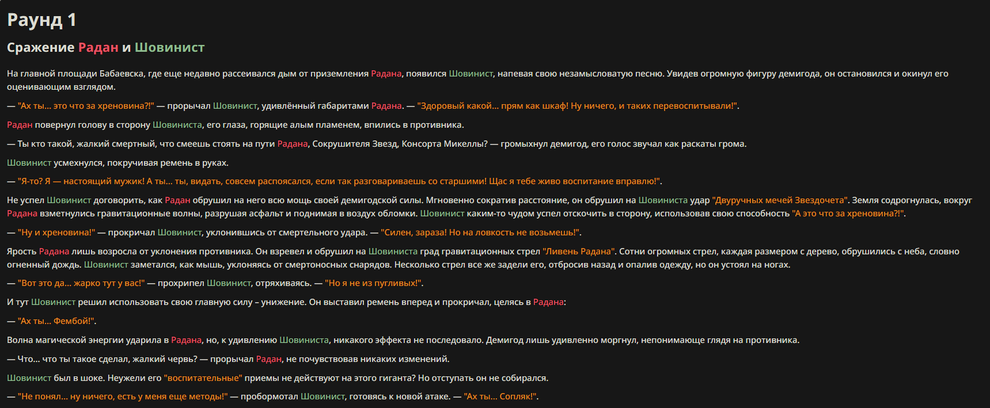Click green "Шовинист" before "усмехнулся"
Screen dimensions: 990x408
pos(29,163)
